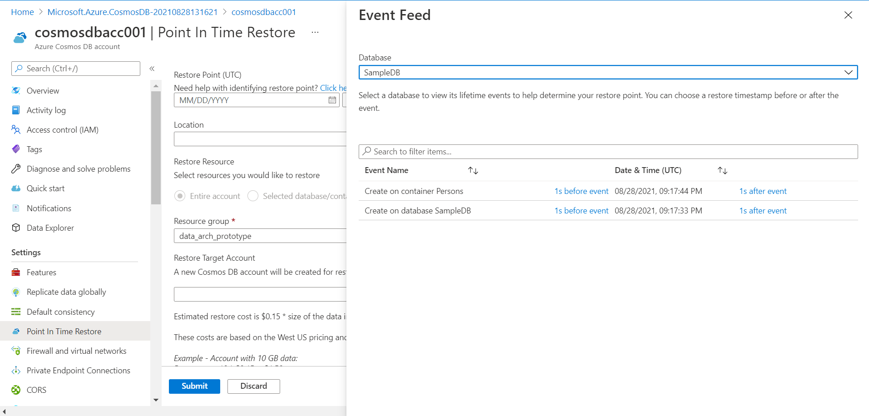The width and height of the screenshot is (869, 416).
Task: Expand the Database dropdown showing SampleDB
Action: pos(848,72)
